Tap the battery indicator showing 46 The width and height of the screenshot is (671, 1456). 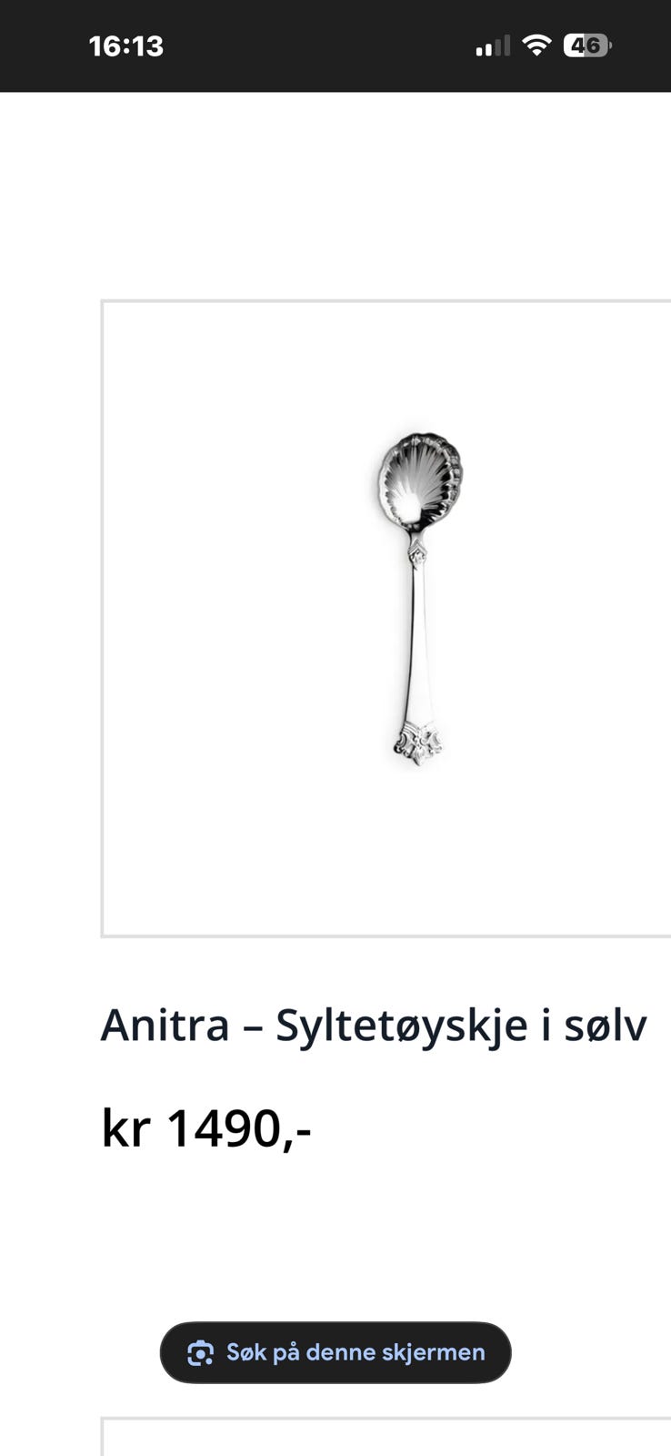pos(587,45)
